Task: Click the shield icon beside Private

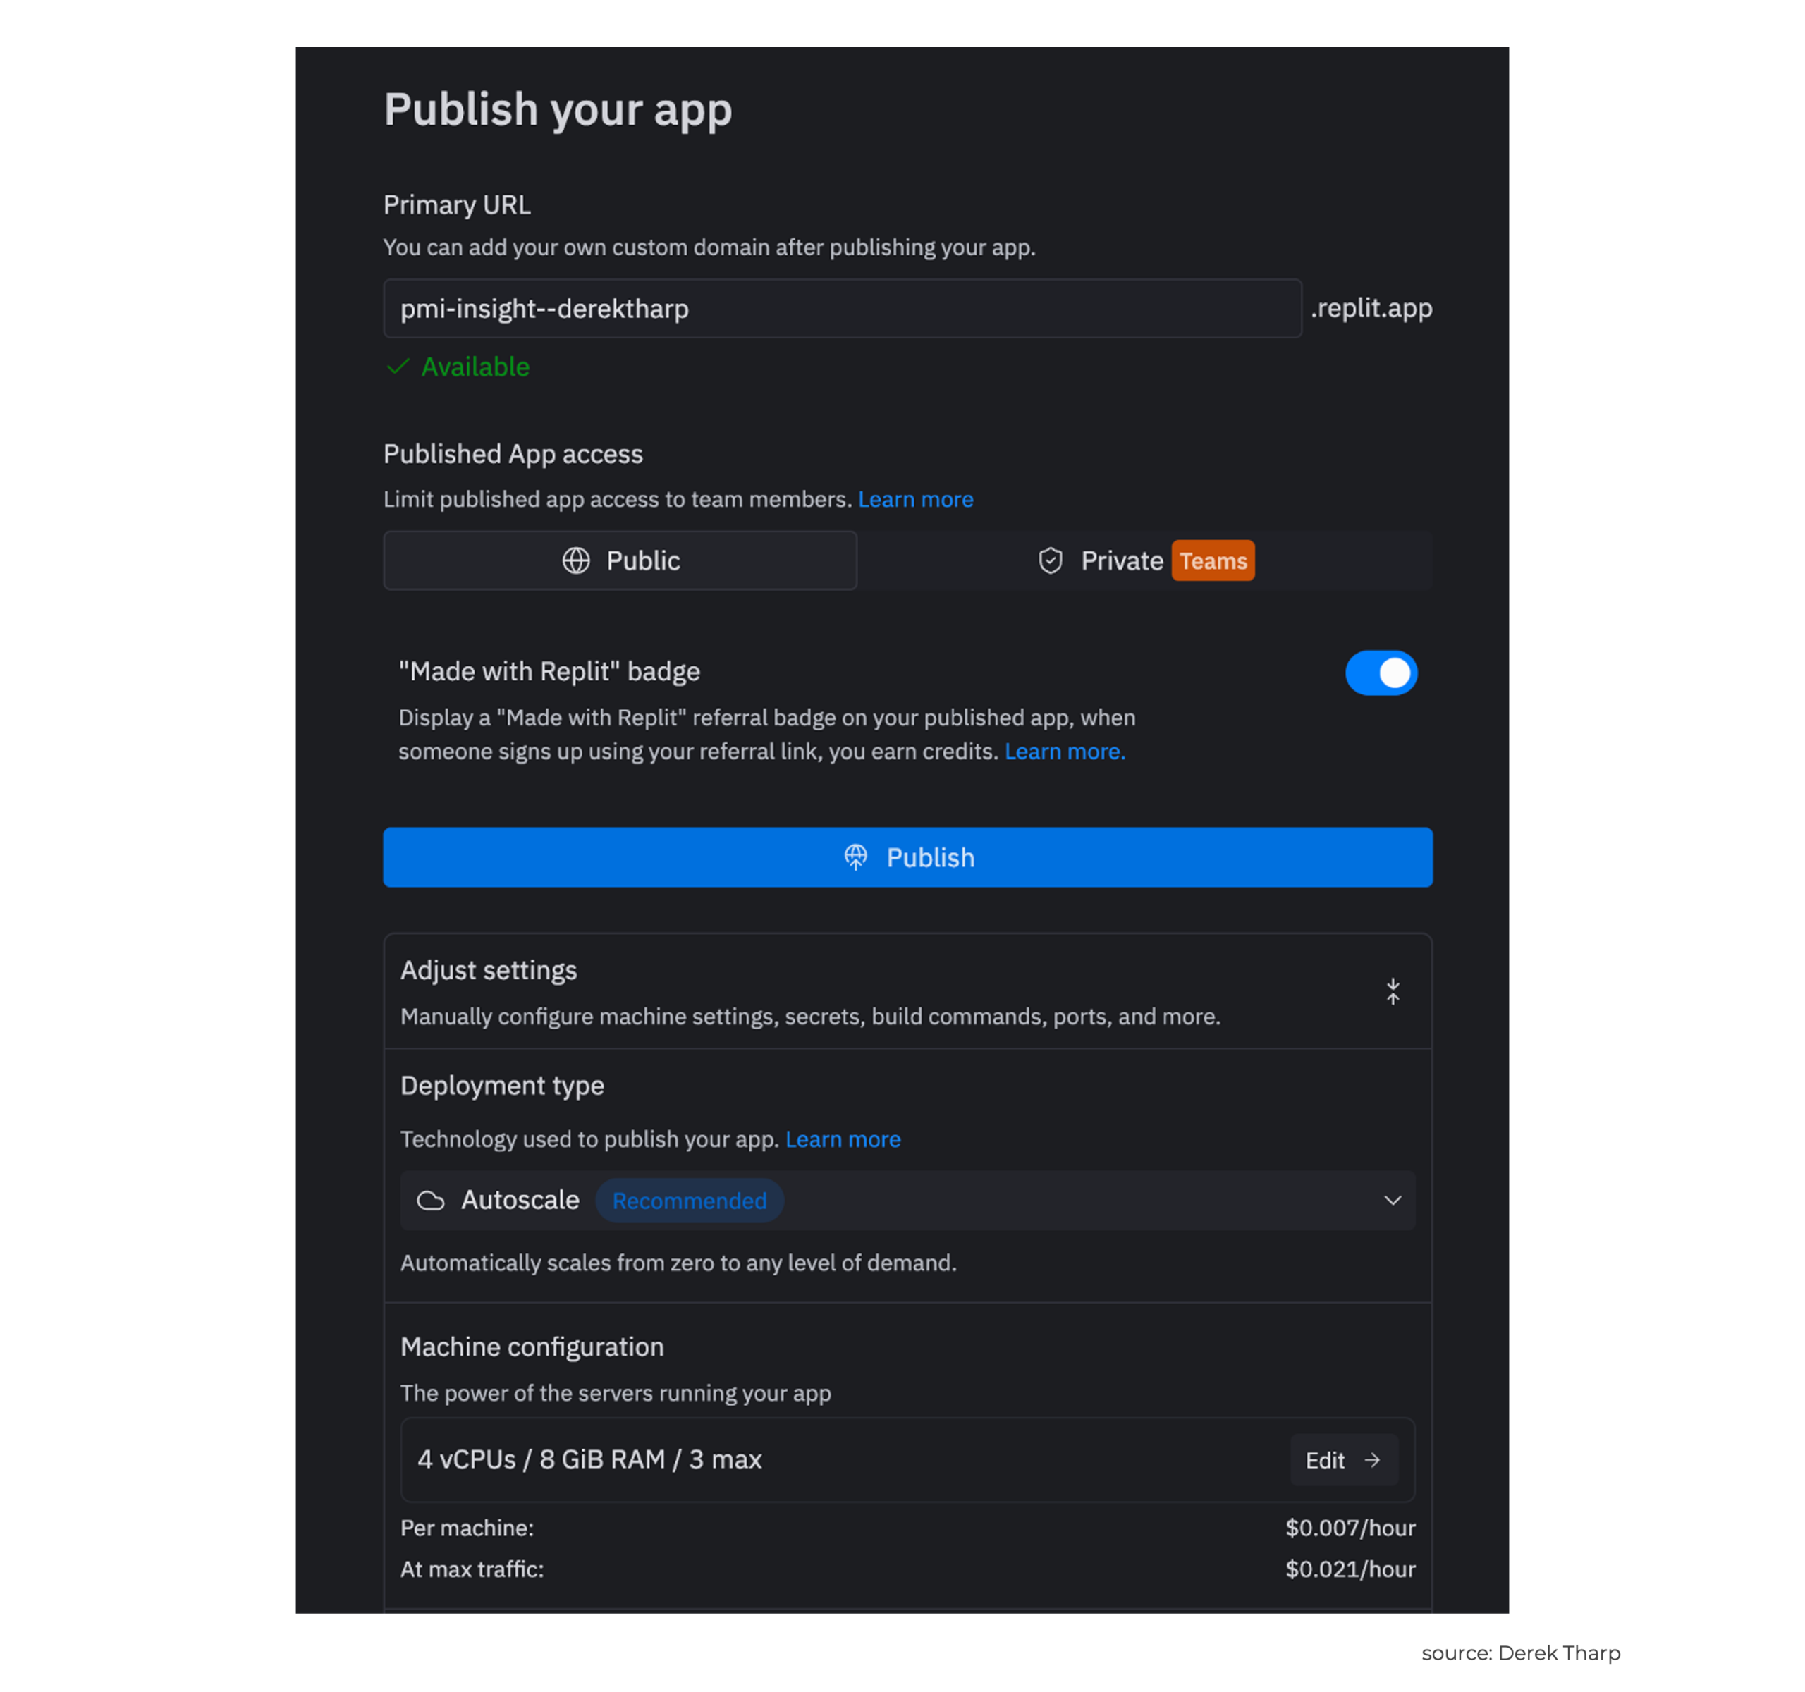Action: pyautogui.click(x=1051, y=561)
